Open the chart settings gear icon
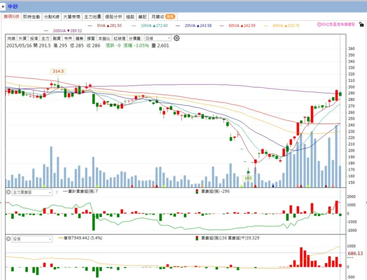The height and width of the screenshot is (280, 367). click(177, 38)
